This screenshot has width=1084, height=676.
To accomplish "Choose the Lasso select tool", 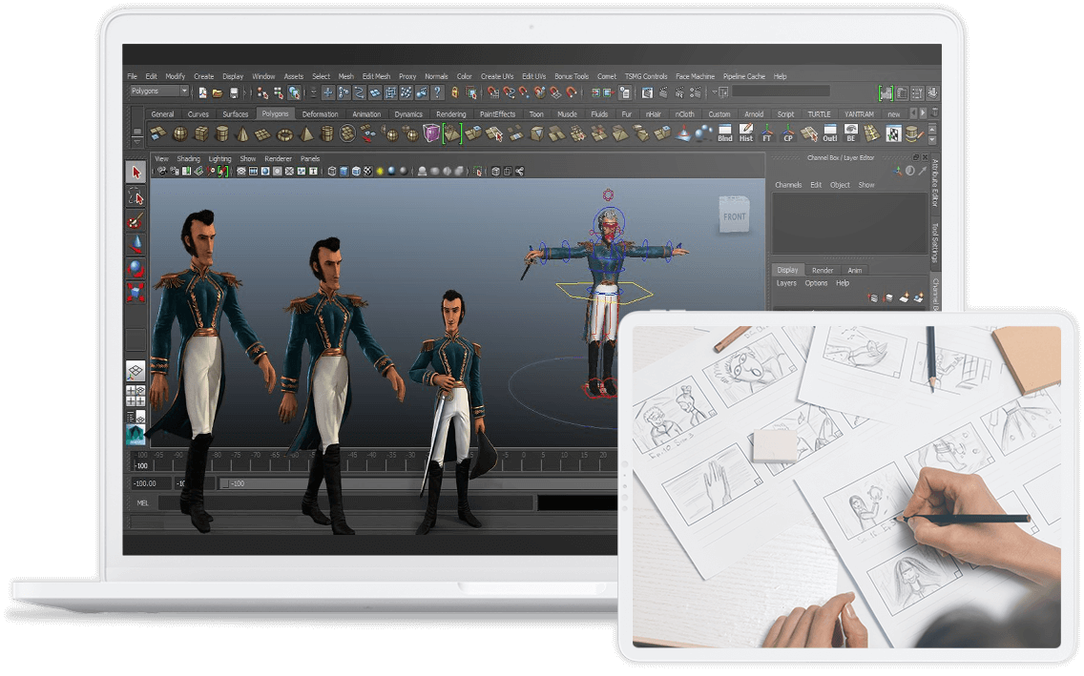I will pyautogui.click(x=136, y=197).
